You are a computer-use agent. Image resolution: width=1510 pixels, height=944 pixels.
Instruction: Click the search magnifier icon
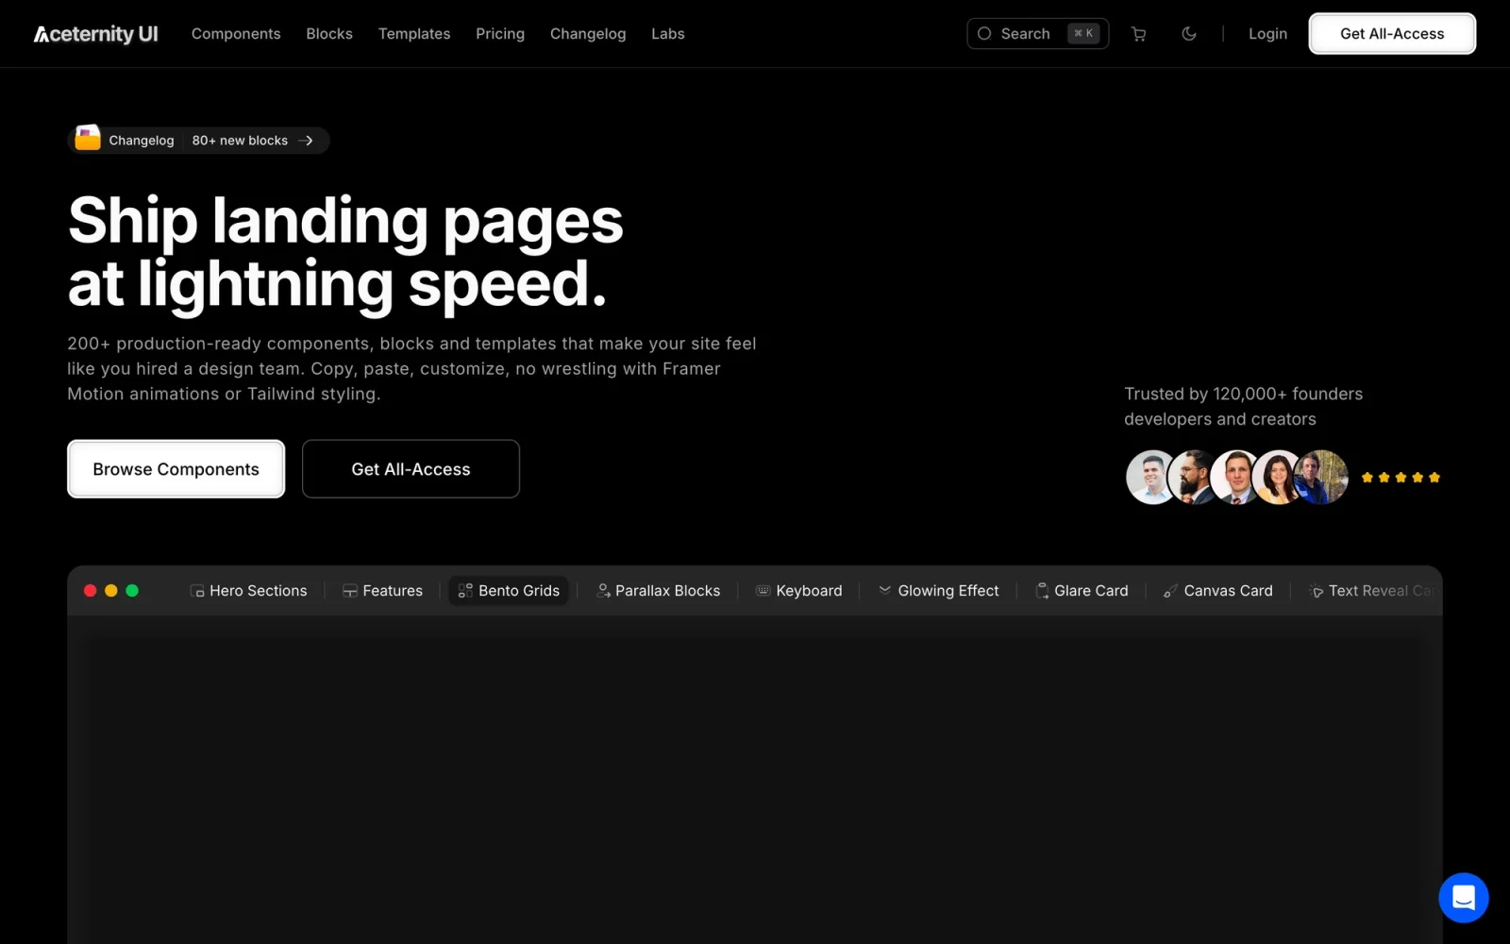point(984,34)
